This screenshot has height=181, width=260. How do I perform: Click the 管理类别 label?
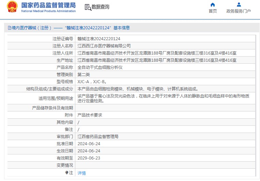[65, 75]
